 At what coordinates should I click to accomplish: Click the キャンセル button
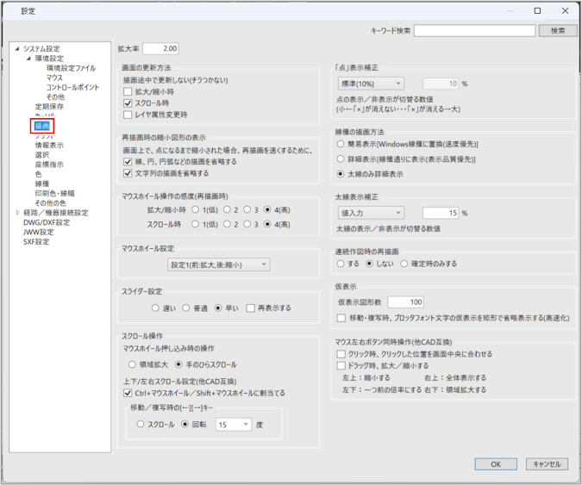tap(546, 463)
